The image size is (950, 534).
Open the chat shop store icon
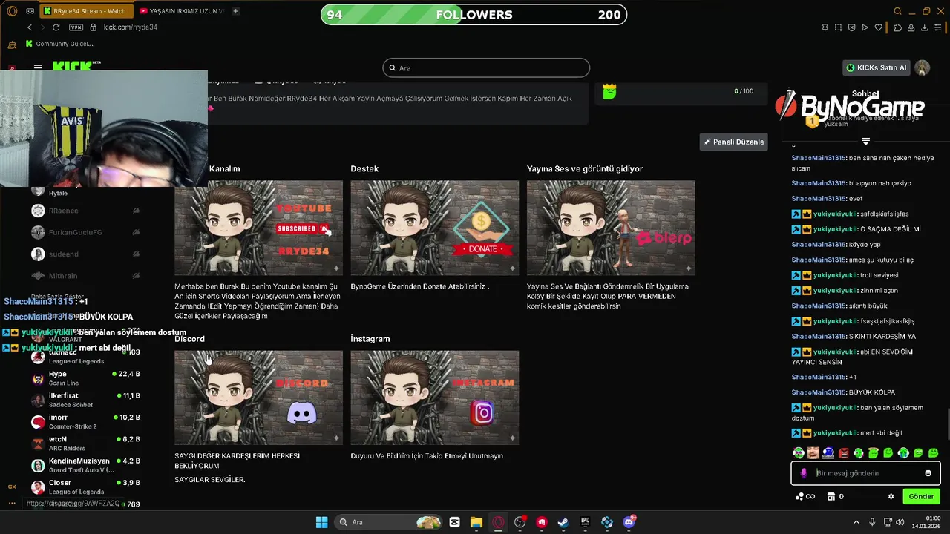(832, 497)
